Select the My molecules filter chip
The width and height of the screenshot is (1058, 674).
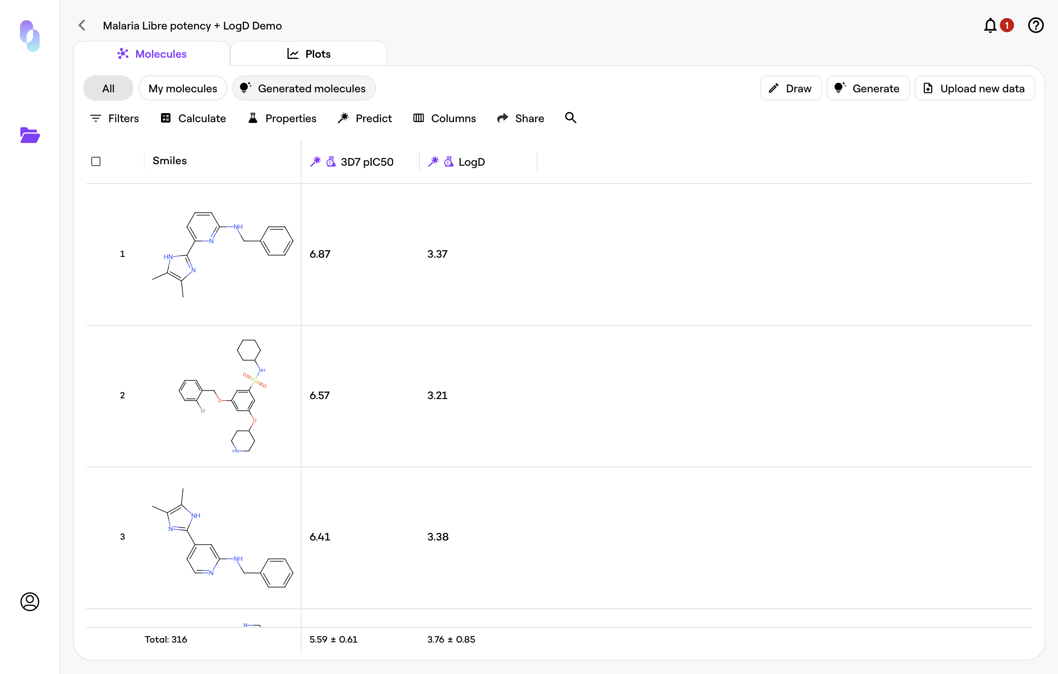[182, 88]
